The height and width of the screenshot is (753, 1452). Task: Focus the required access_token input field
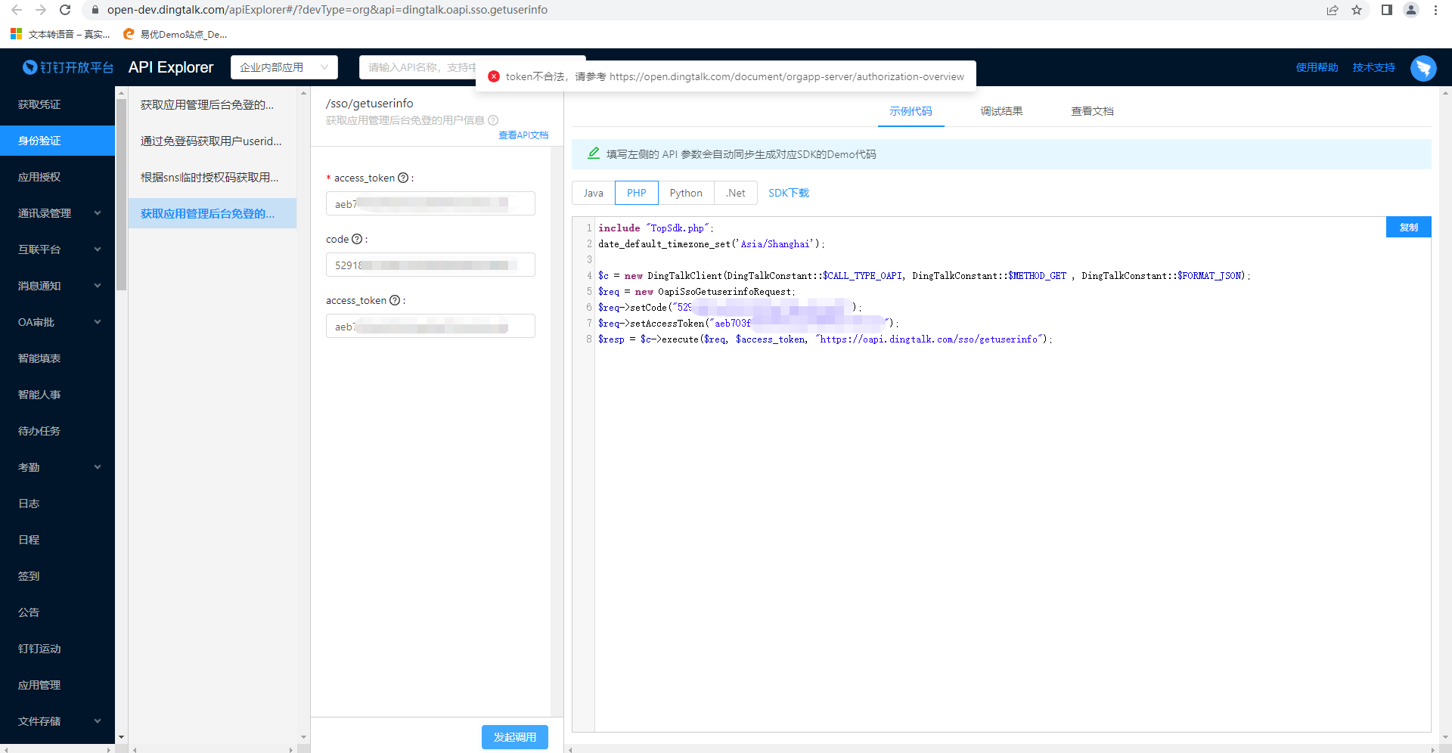point(430,203)
